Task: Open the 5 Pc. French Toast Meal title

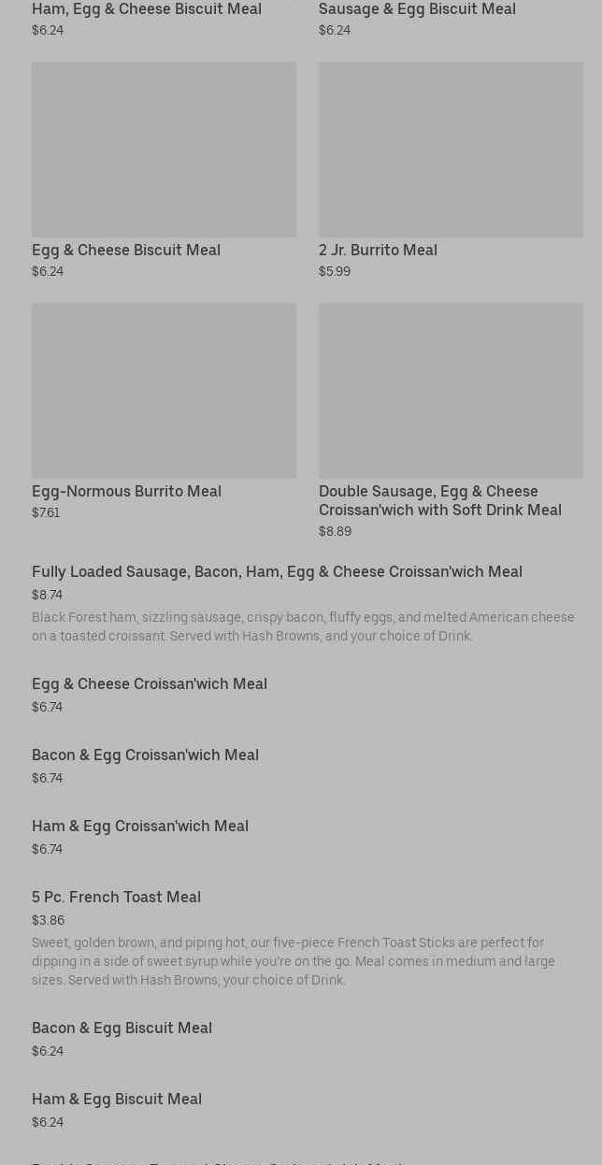Action: click(116, 897)
